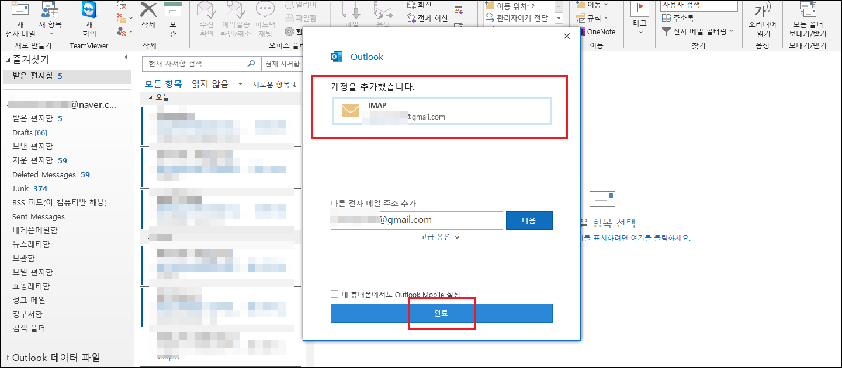Screen dimensions: 842x368
Task: Open the 파일함 file box
Action: point(301,18)
